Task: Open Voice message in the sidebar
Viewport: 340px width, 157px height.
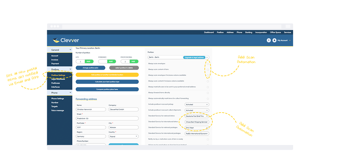Action: (x=58, y=110)
